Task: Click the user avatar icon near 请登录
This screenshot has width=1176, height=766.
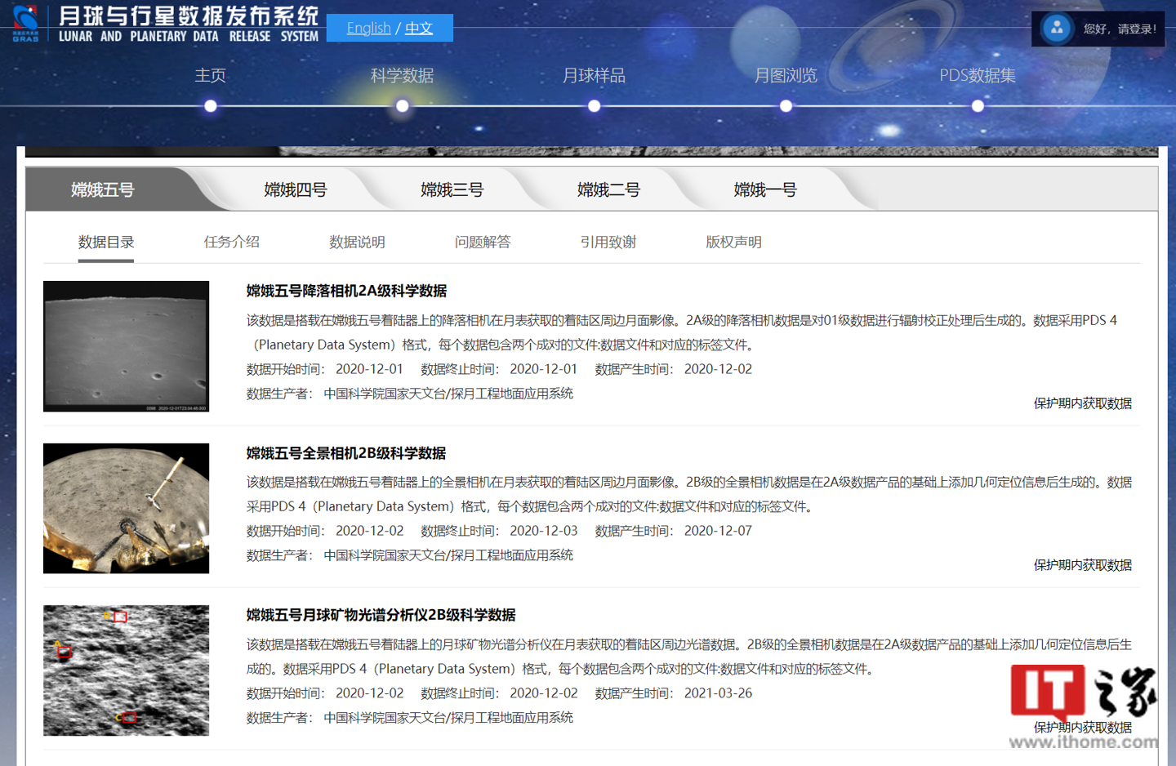Action: click(1057, 27)
